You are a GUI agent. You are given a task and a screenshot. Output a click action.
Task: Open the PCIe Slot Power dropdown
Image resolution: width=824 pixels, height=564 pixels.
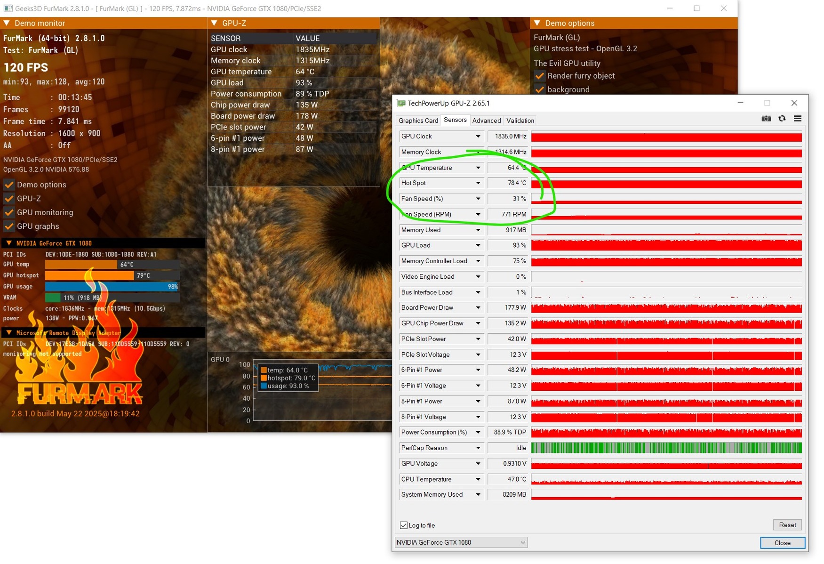coord(478,339)
